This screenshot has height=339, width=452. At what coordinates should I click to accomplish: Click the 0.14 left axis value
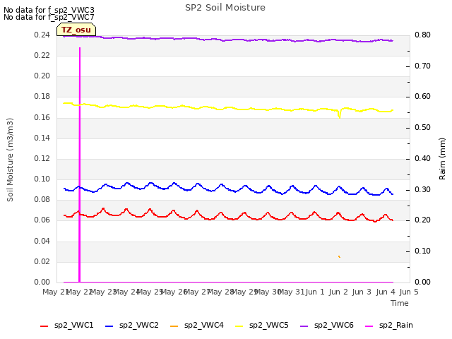[42, 138]
